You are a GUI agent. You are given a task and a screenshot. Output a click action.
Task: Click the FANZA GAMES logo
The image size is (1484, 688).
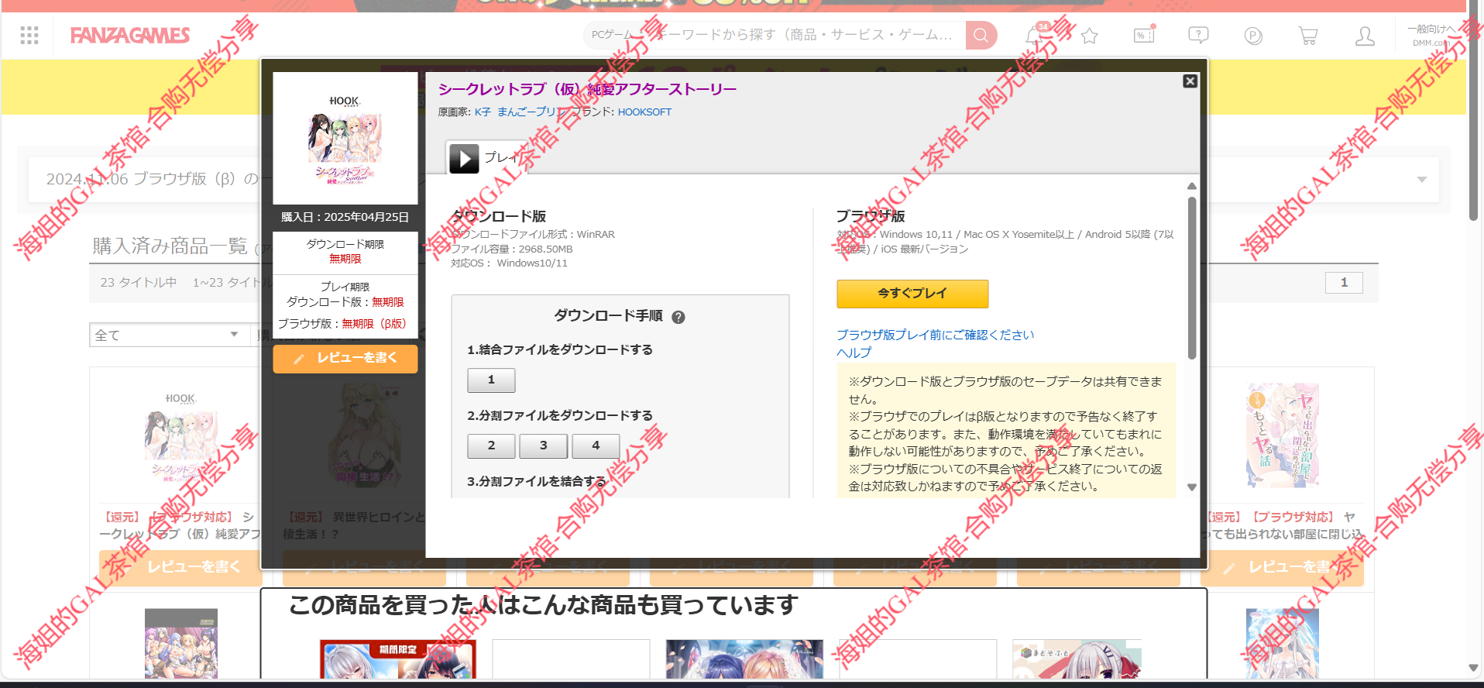pos(130,36)
